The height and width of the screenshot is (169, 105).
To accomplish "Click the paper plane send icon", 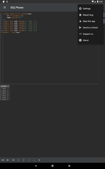I will (80, 28).
